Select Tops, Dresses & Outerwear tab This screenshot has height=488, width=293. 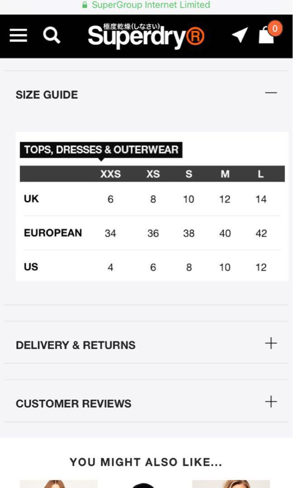click(x=101, y=150)
